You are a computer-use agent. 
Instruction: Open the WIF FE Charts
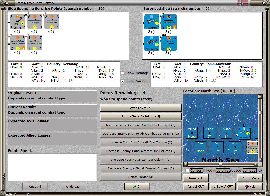tap(250, 178)
